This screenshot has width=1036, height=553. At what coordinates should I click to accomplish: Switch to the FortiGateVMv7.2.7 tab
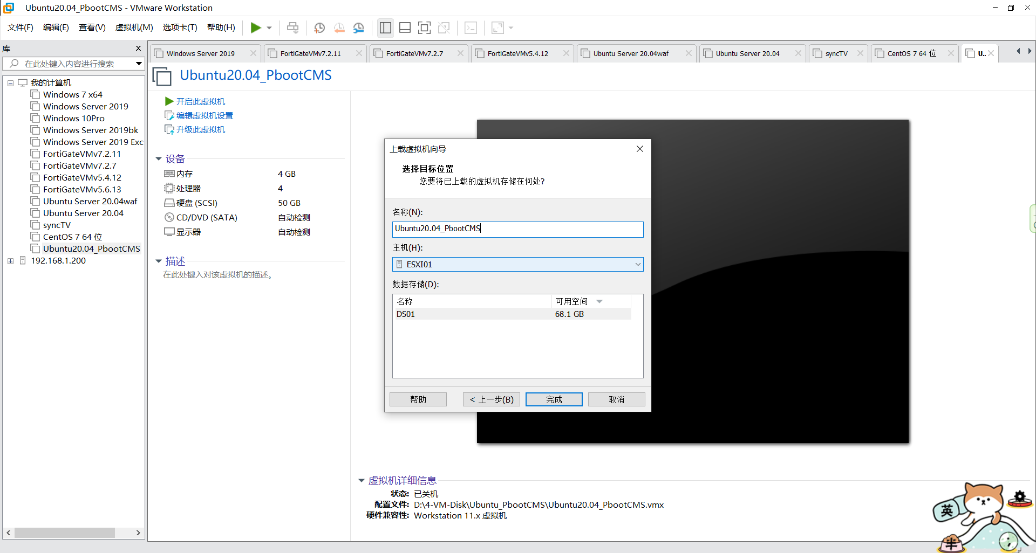tap(414, 53)
